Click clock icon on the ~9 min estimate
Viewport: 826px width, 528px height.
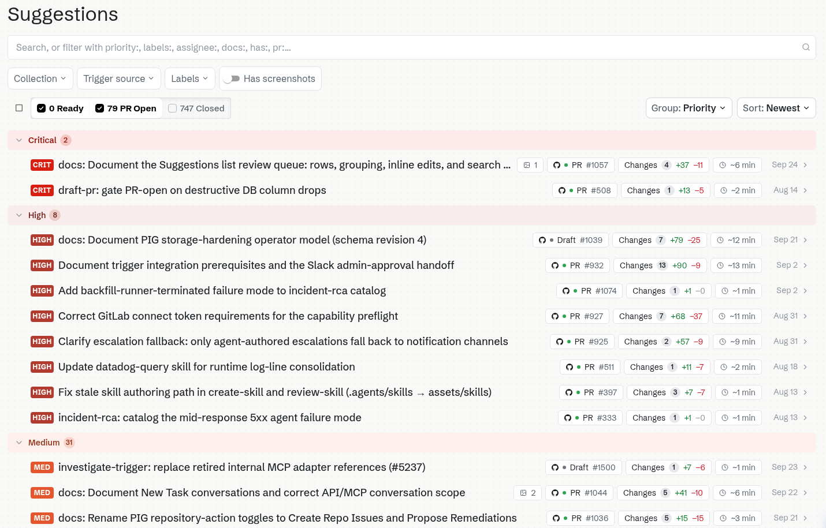pyautogui.click(x=723, y=342)
